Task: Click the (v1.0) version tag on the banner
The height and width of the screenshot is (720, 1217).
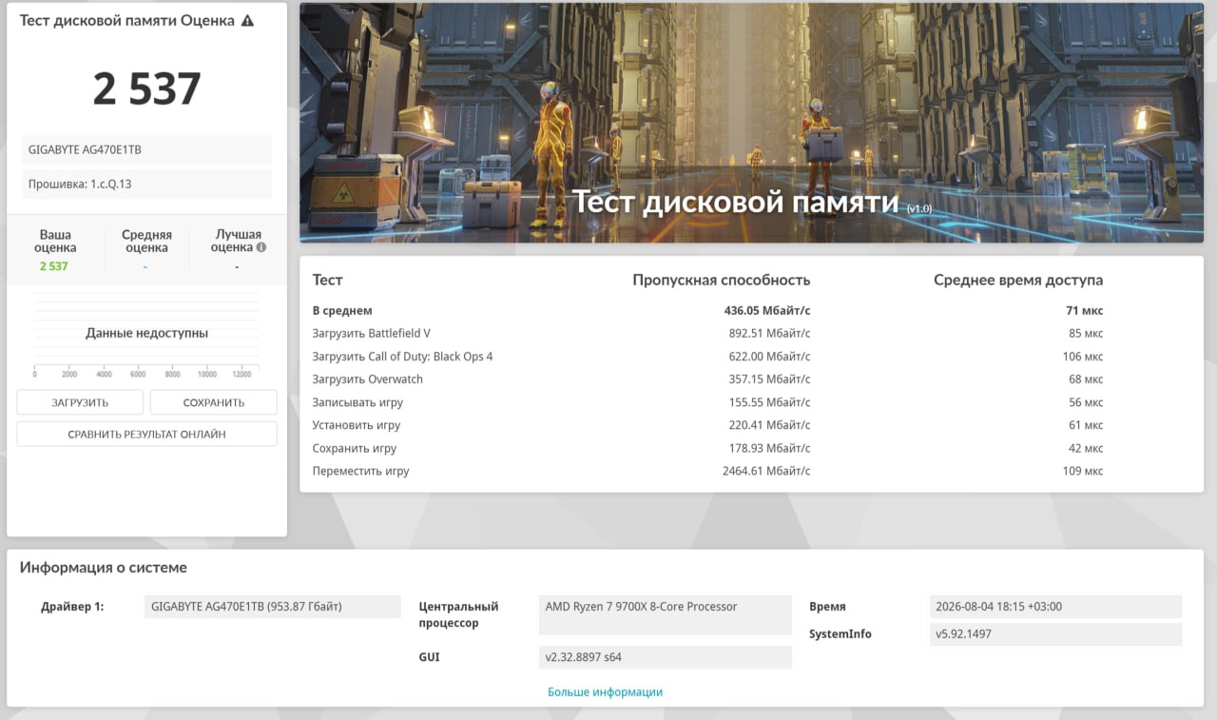Action: point(919,208)
